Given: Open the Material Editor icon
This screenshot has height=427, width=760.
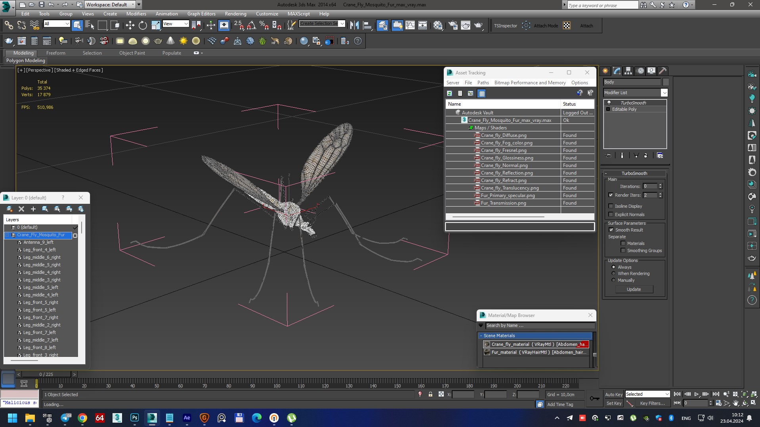Looking at the screenshot, I should (438, 25).
